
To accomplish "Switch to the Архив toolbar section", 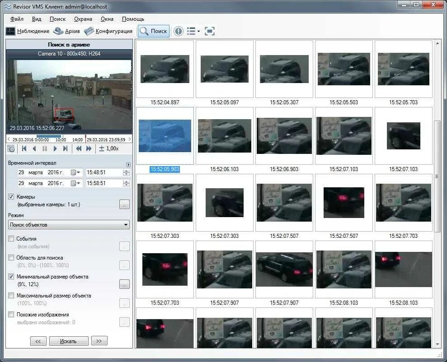I will (x=67, y=31).
